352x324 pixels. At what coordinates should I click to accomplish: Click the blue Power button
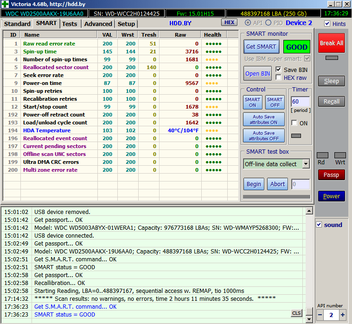coord(332,196)
